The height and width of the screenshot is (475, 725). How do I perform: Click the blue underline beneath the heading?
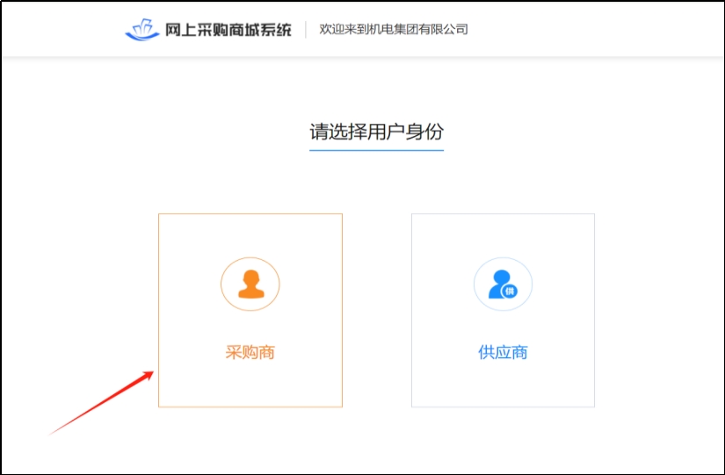coord(376,150)
